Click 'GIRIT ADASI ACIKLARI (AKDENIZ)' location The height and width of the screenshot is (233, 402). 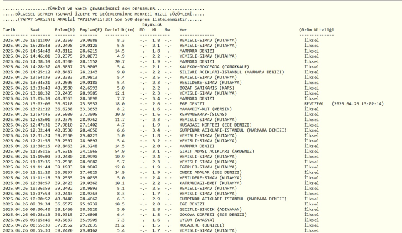click(217, 152)
